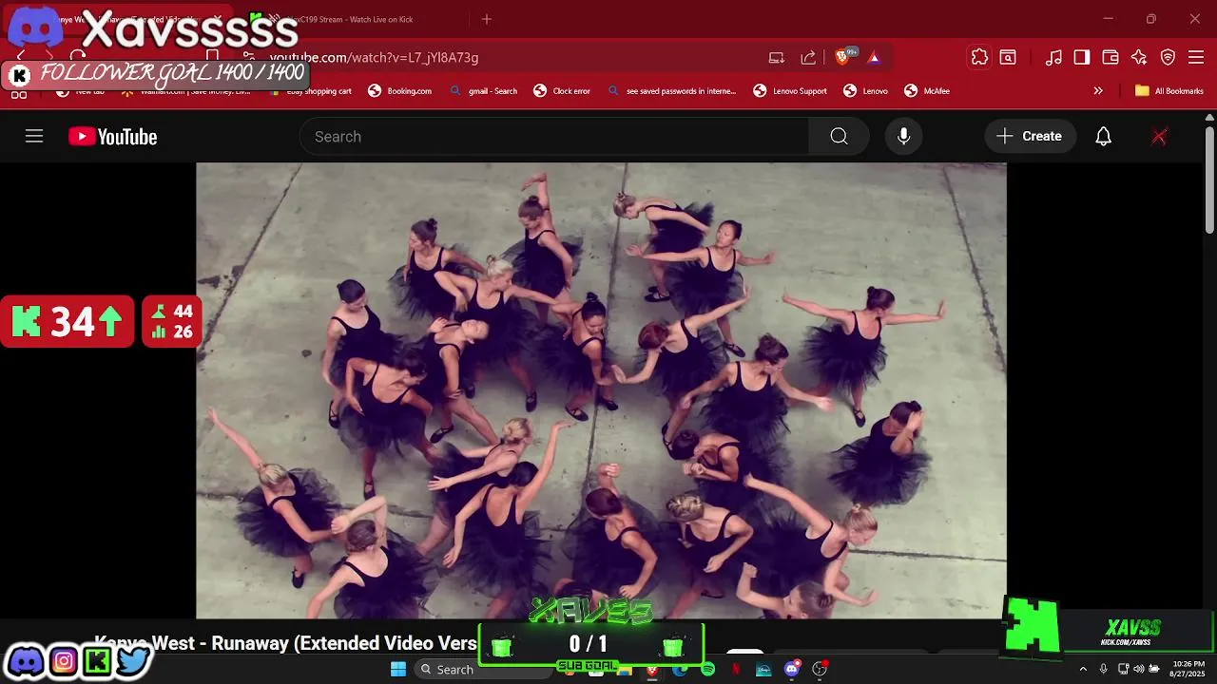The width and height of the screenshot is (1217, 684).
Task: Open a new browser tab
Action: pos(487,19)
